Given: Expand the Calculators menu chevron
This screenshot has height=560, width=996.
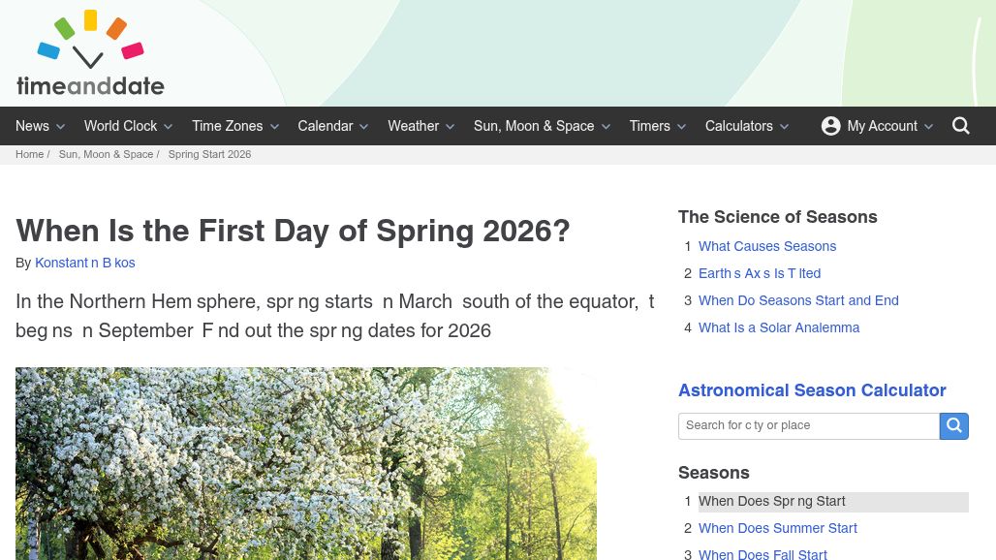Looking at the screenshot, I should [784, 127].
